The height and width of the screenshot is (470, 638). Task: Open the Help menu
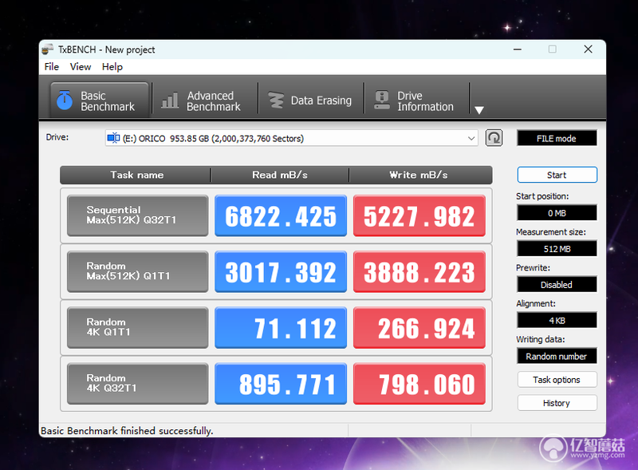click(112, 67)
